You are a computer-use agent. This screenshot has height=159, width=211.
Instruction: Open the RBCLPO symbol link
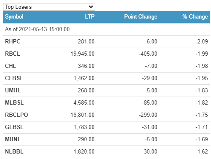click(x=16, y=115)
